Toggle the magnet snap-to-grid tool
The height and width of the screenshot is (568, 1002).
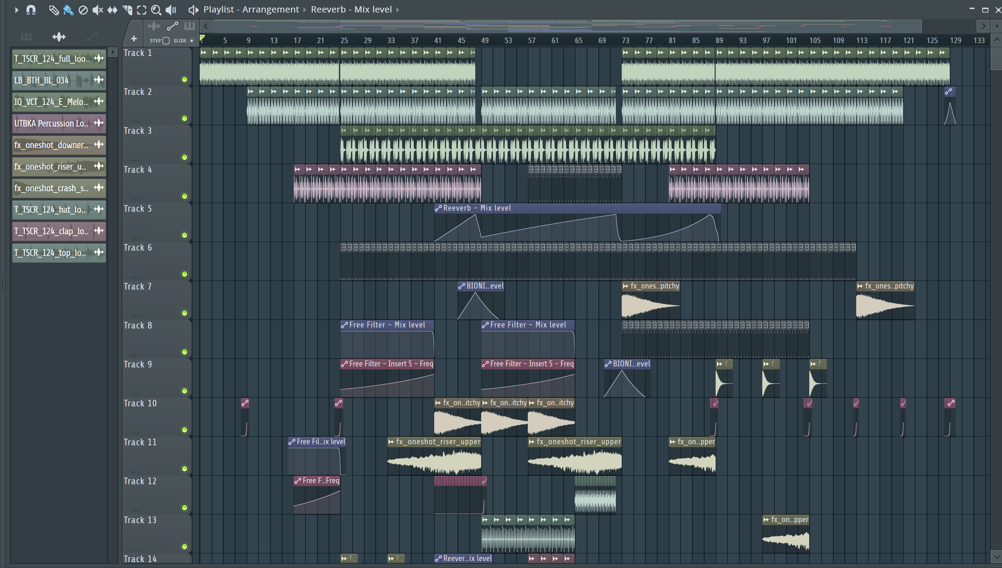point(31,10)
